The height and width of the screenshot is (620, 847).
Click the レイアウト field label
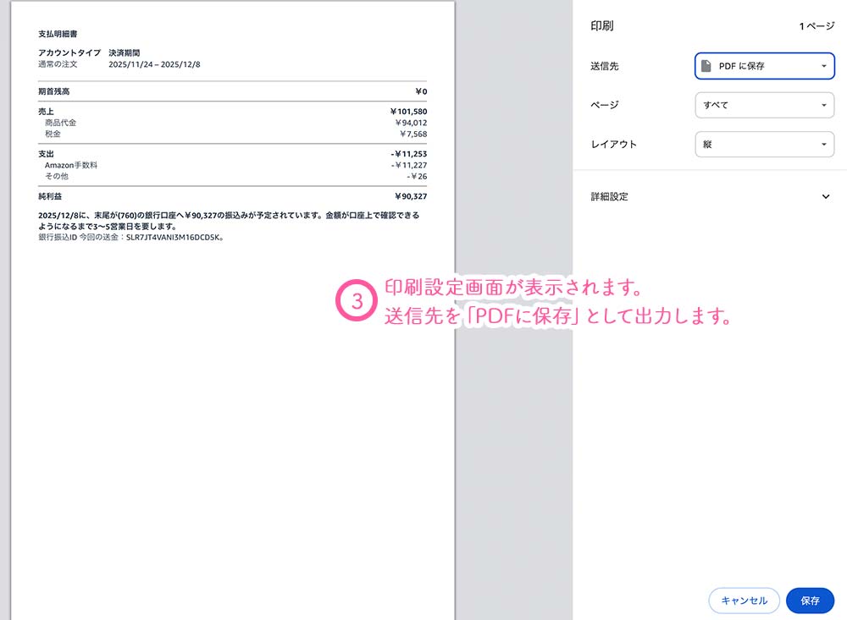(x=613, y=145)
